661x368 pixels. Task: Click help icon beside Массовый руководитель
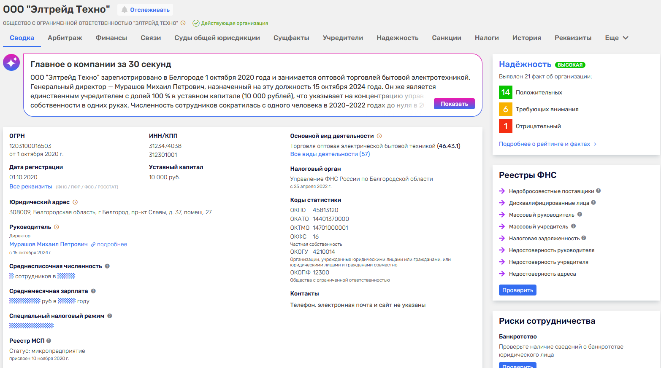[580, 215]
